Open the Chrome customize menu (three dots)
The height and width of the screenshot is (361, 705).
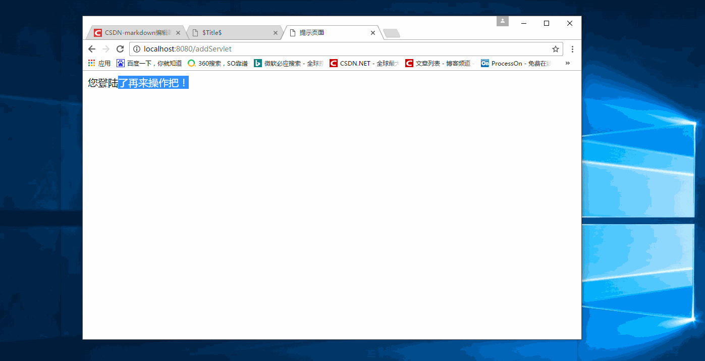click(x=572, y=49)
